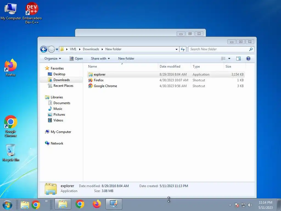Click the Date modified value in details pane
Image resolution: width=281 pixels, height=211 pixels.
click(x=115, y=186)
